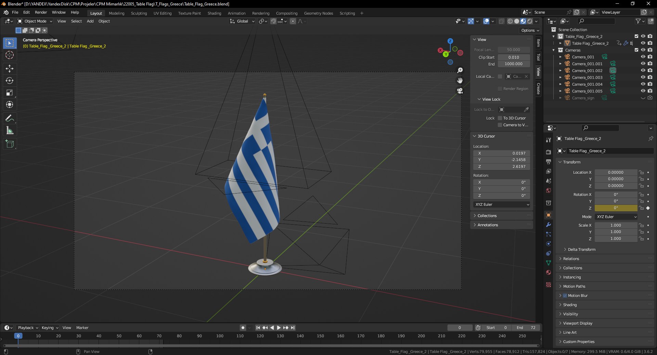Click the pan view hand icon
The width and height of the screenshot is (657, 355).
pos(460,81)
